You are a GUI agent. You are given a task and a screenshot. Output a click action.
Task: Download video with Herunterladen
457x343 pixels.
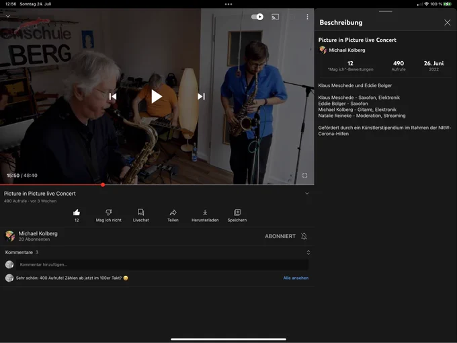[205, 215]
